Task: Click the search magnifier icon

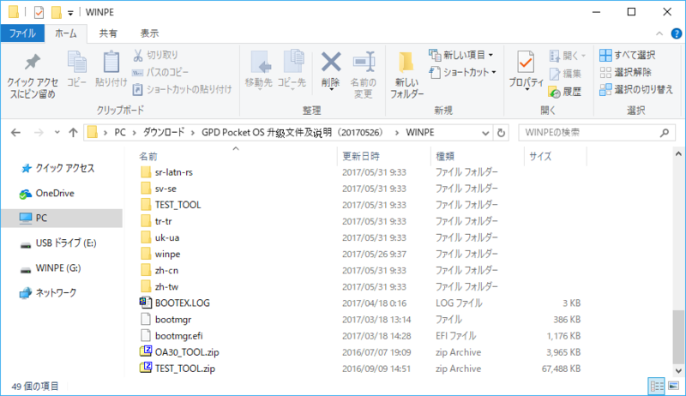Action: pyautogui.click(x=664, y=133)
